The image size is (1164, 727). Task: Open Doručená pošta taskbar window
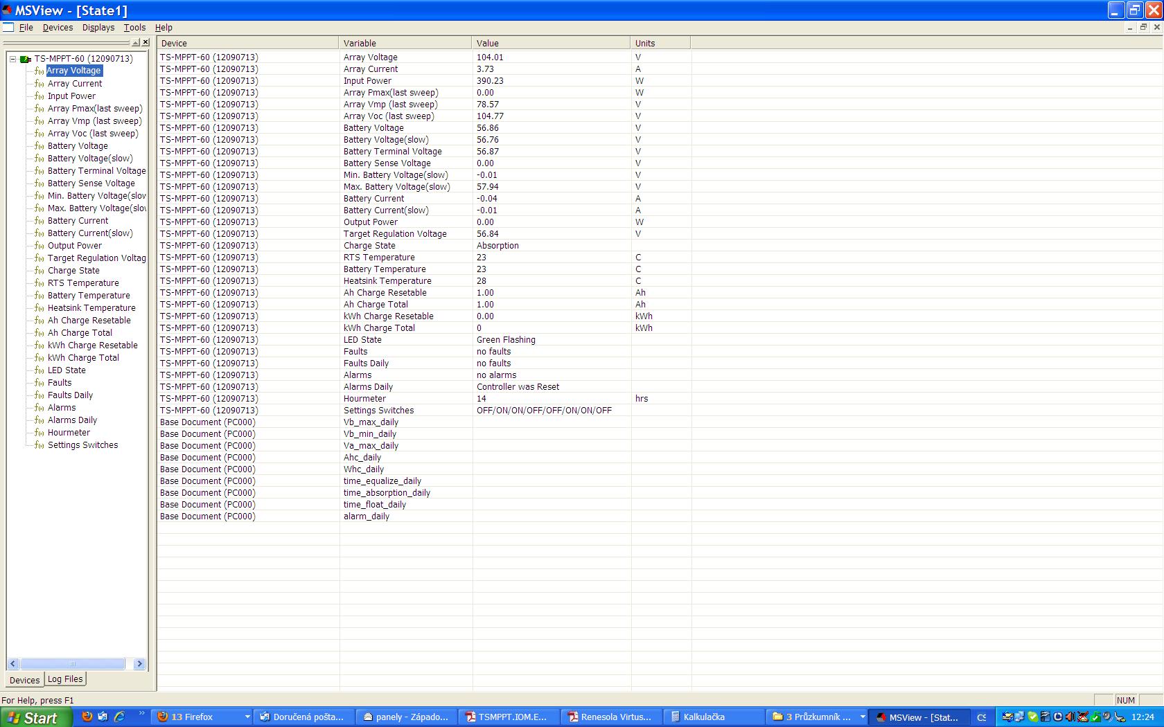coord(304,717)
